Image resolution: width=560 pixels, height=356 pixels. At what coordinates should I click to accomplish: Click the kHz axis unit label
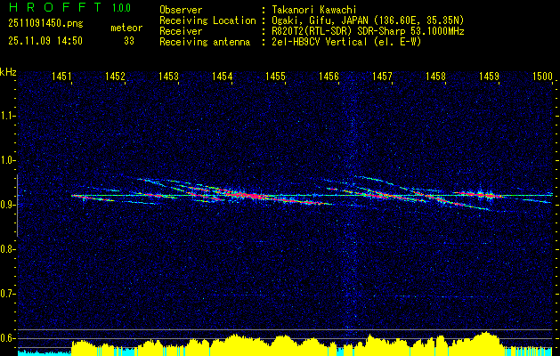pos(8,72)
